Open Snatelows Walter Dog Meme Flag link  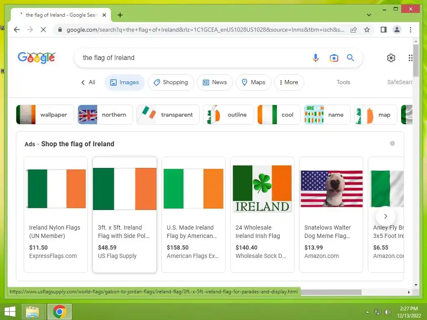pyautogui.click(x=327, y=232)
